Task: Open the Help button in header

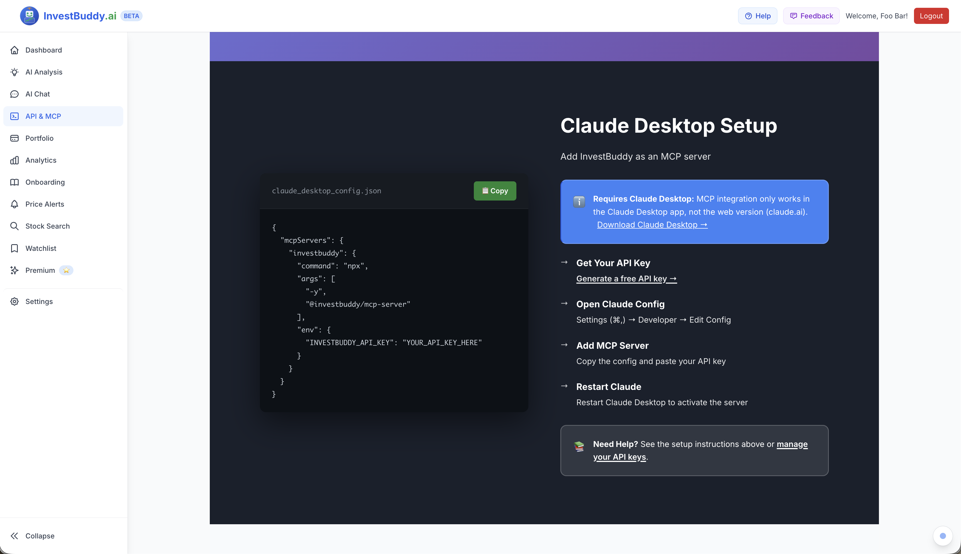Action: [757, 16]
